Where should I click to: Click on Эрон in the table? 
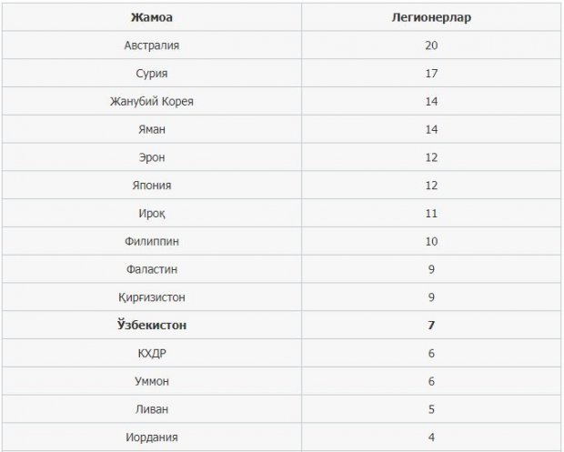(x=152, y=157)
